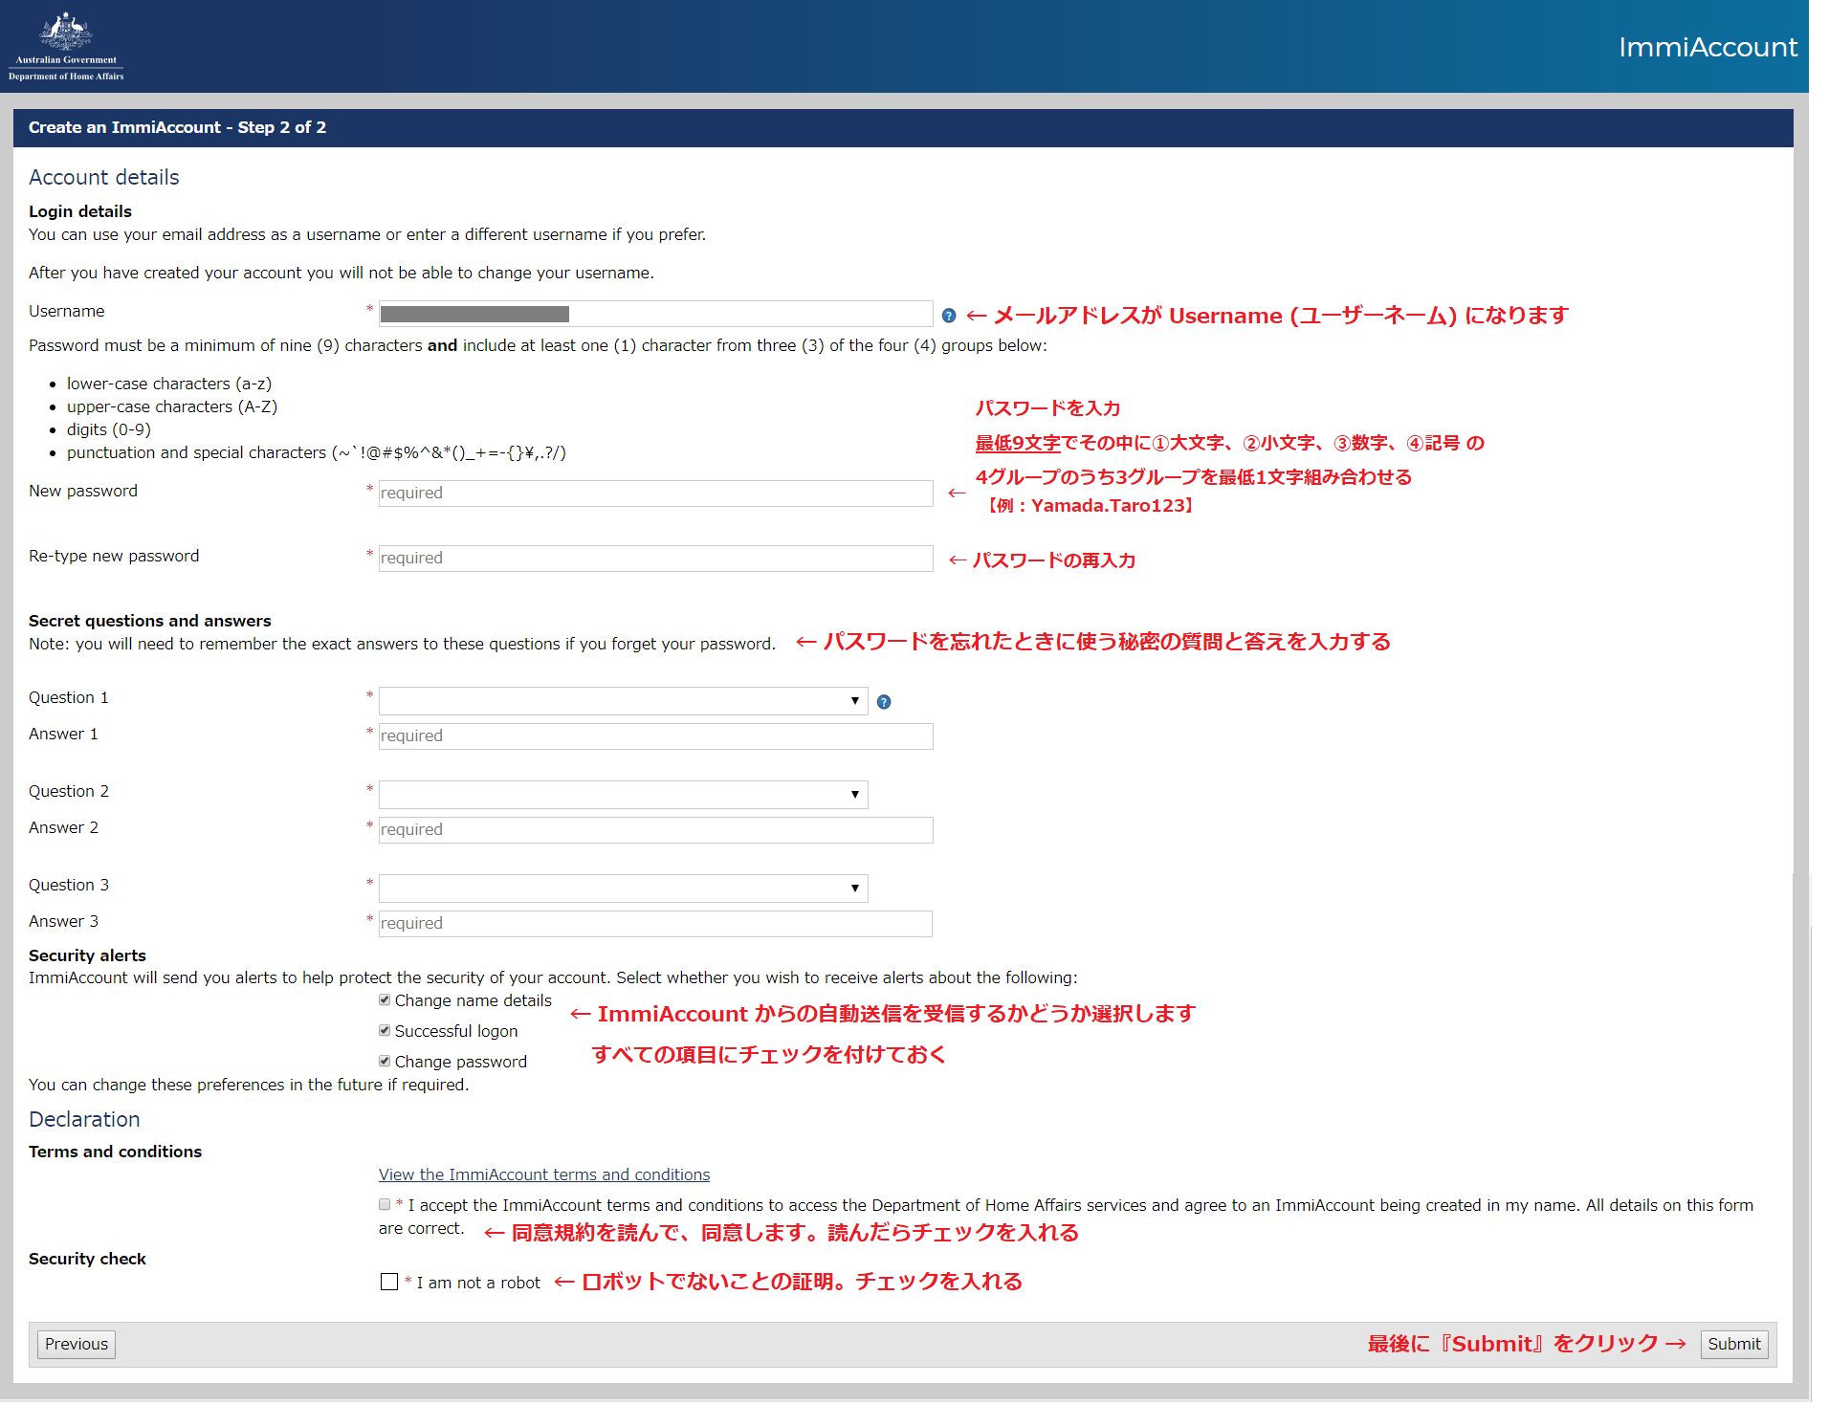Click the 'upper-case characters (A-Z)' bullet

172,406
